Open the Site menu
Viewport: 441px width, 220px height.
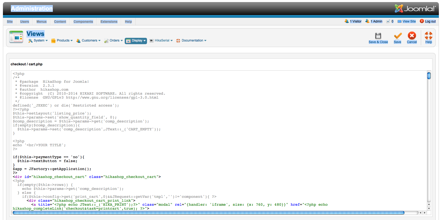(x=10, y=22)
